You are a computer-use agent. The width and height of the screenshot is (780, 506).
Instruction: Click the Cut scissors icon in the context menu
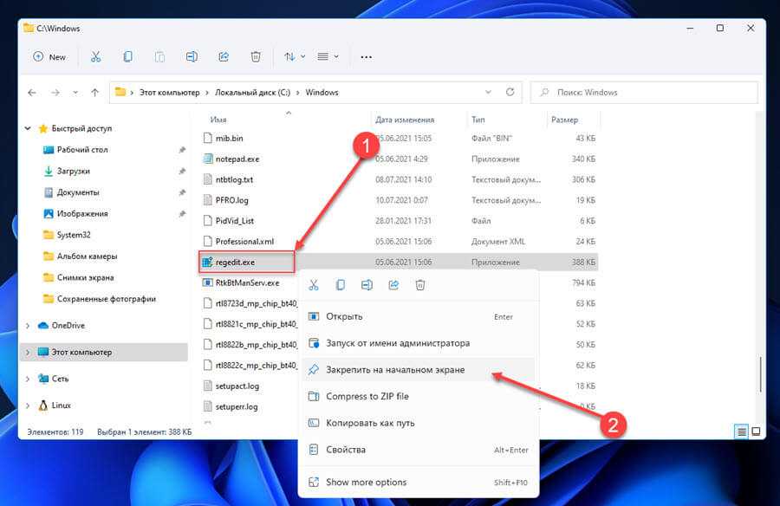[314, 285]
